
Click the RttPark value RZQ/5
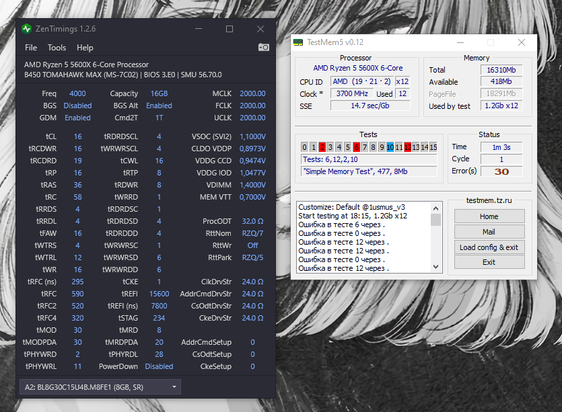[x=252, y=257]
